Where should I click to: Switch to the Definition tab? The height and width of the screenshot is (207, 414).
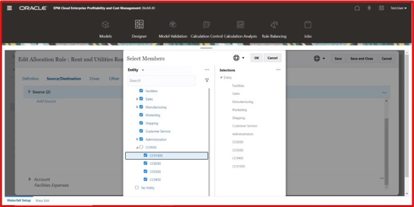tap(30, 78)
